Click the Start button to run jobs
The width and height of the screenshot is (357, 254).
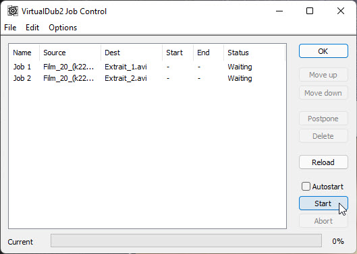(x=323, y=203)
